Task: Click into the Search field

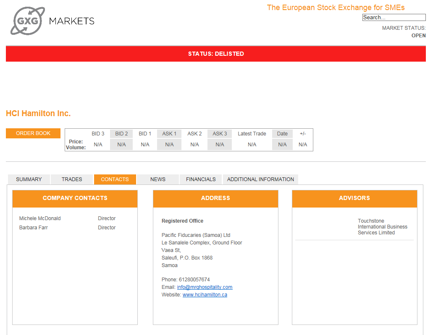Action: pos(394,17)
